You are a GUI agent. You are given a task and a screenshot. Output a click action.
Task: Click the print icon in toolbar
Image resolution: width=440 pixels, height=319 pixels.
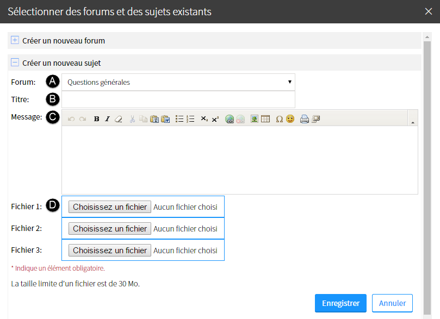[x=305, y=119]
